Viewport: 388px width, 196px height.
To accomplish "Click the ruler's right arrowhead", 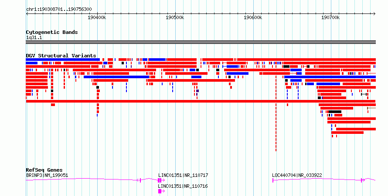I will [x=374, y=14].
